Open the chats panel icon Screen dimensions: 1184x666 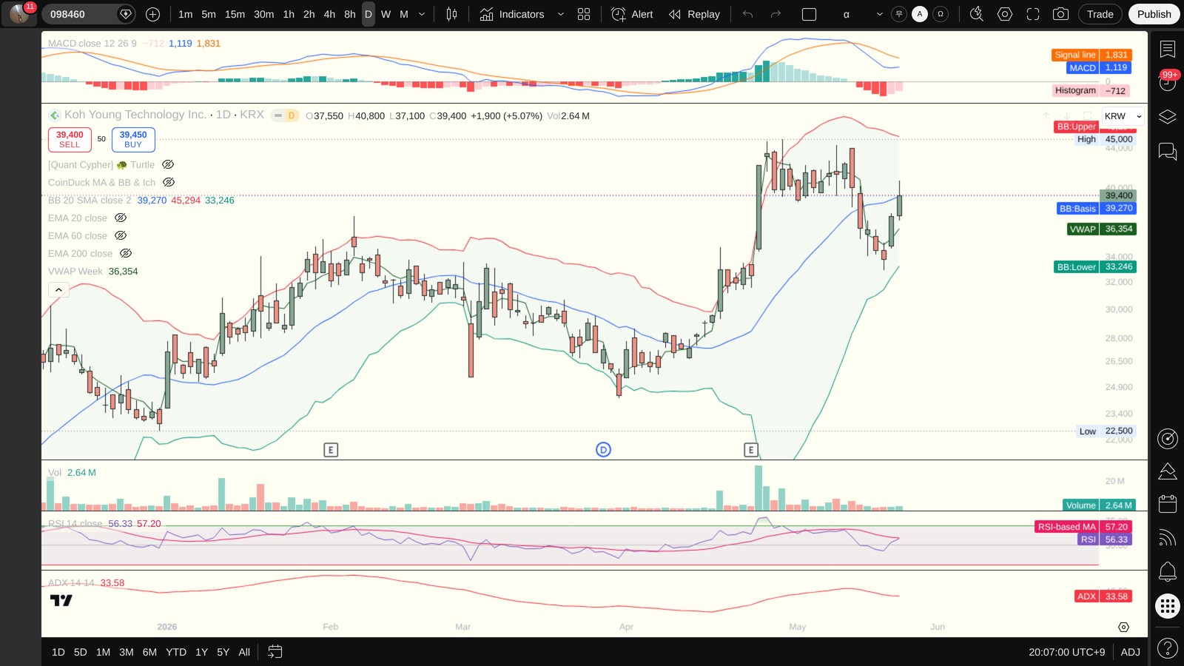1168,152
